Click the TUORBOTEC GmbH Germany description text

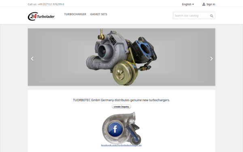tap(122, 100)
